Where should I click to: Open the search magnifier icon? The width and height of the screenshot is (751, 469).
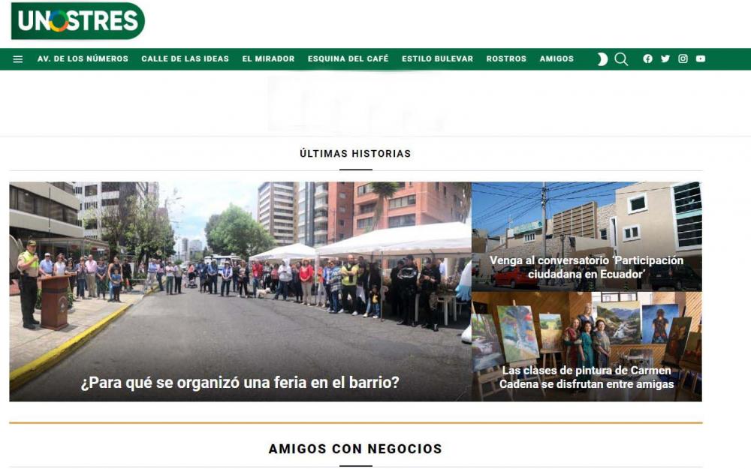[x=621, y=59]
